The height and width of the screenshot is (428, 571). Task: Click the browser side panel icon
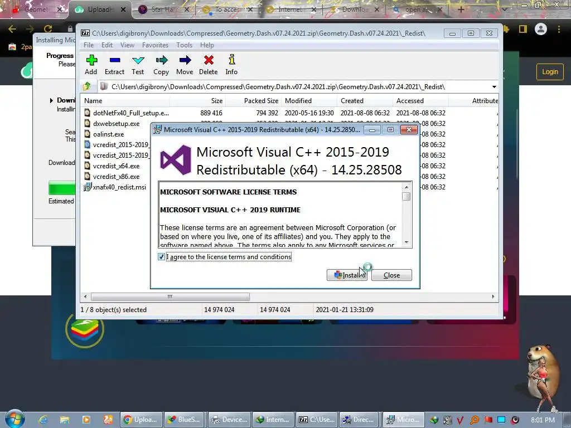click(x=523, y=29)
